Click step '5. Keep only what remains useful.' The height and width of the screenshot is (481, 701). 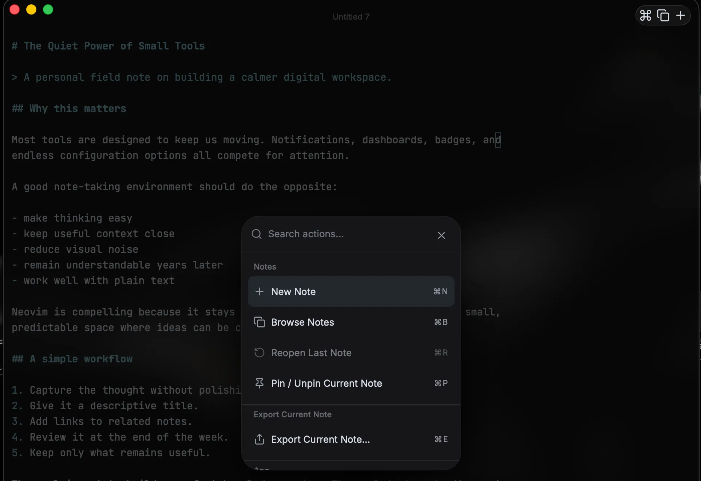click(x=111, y=453)
